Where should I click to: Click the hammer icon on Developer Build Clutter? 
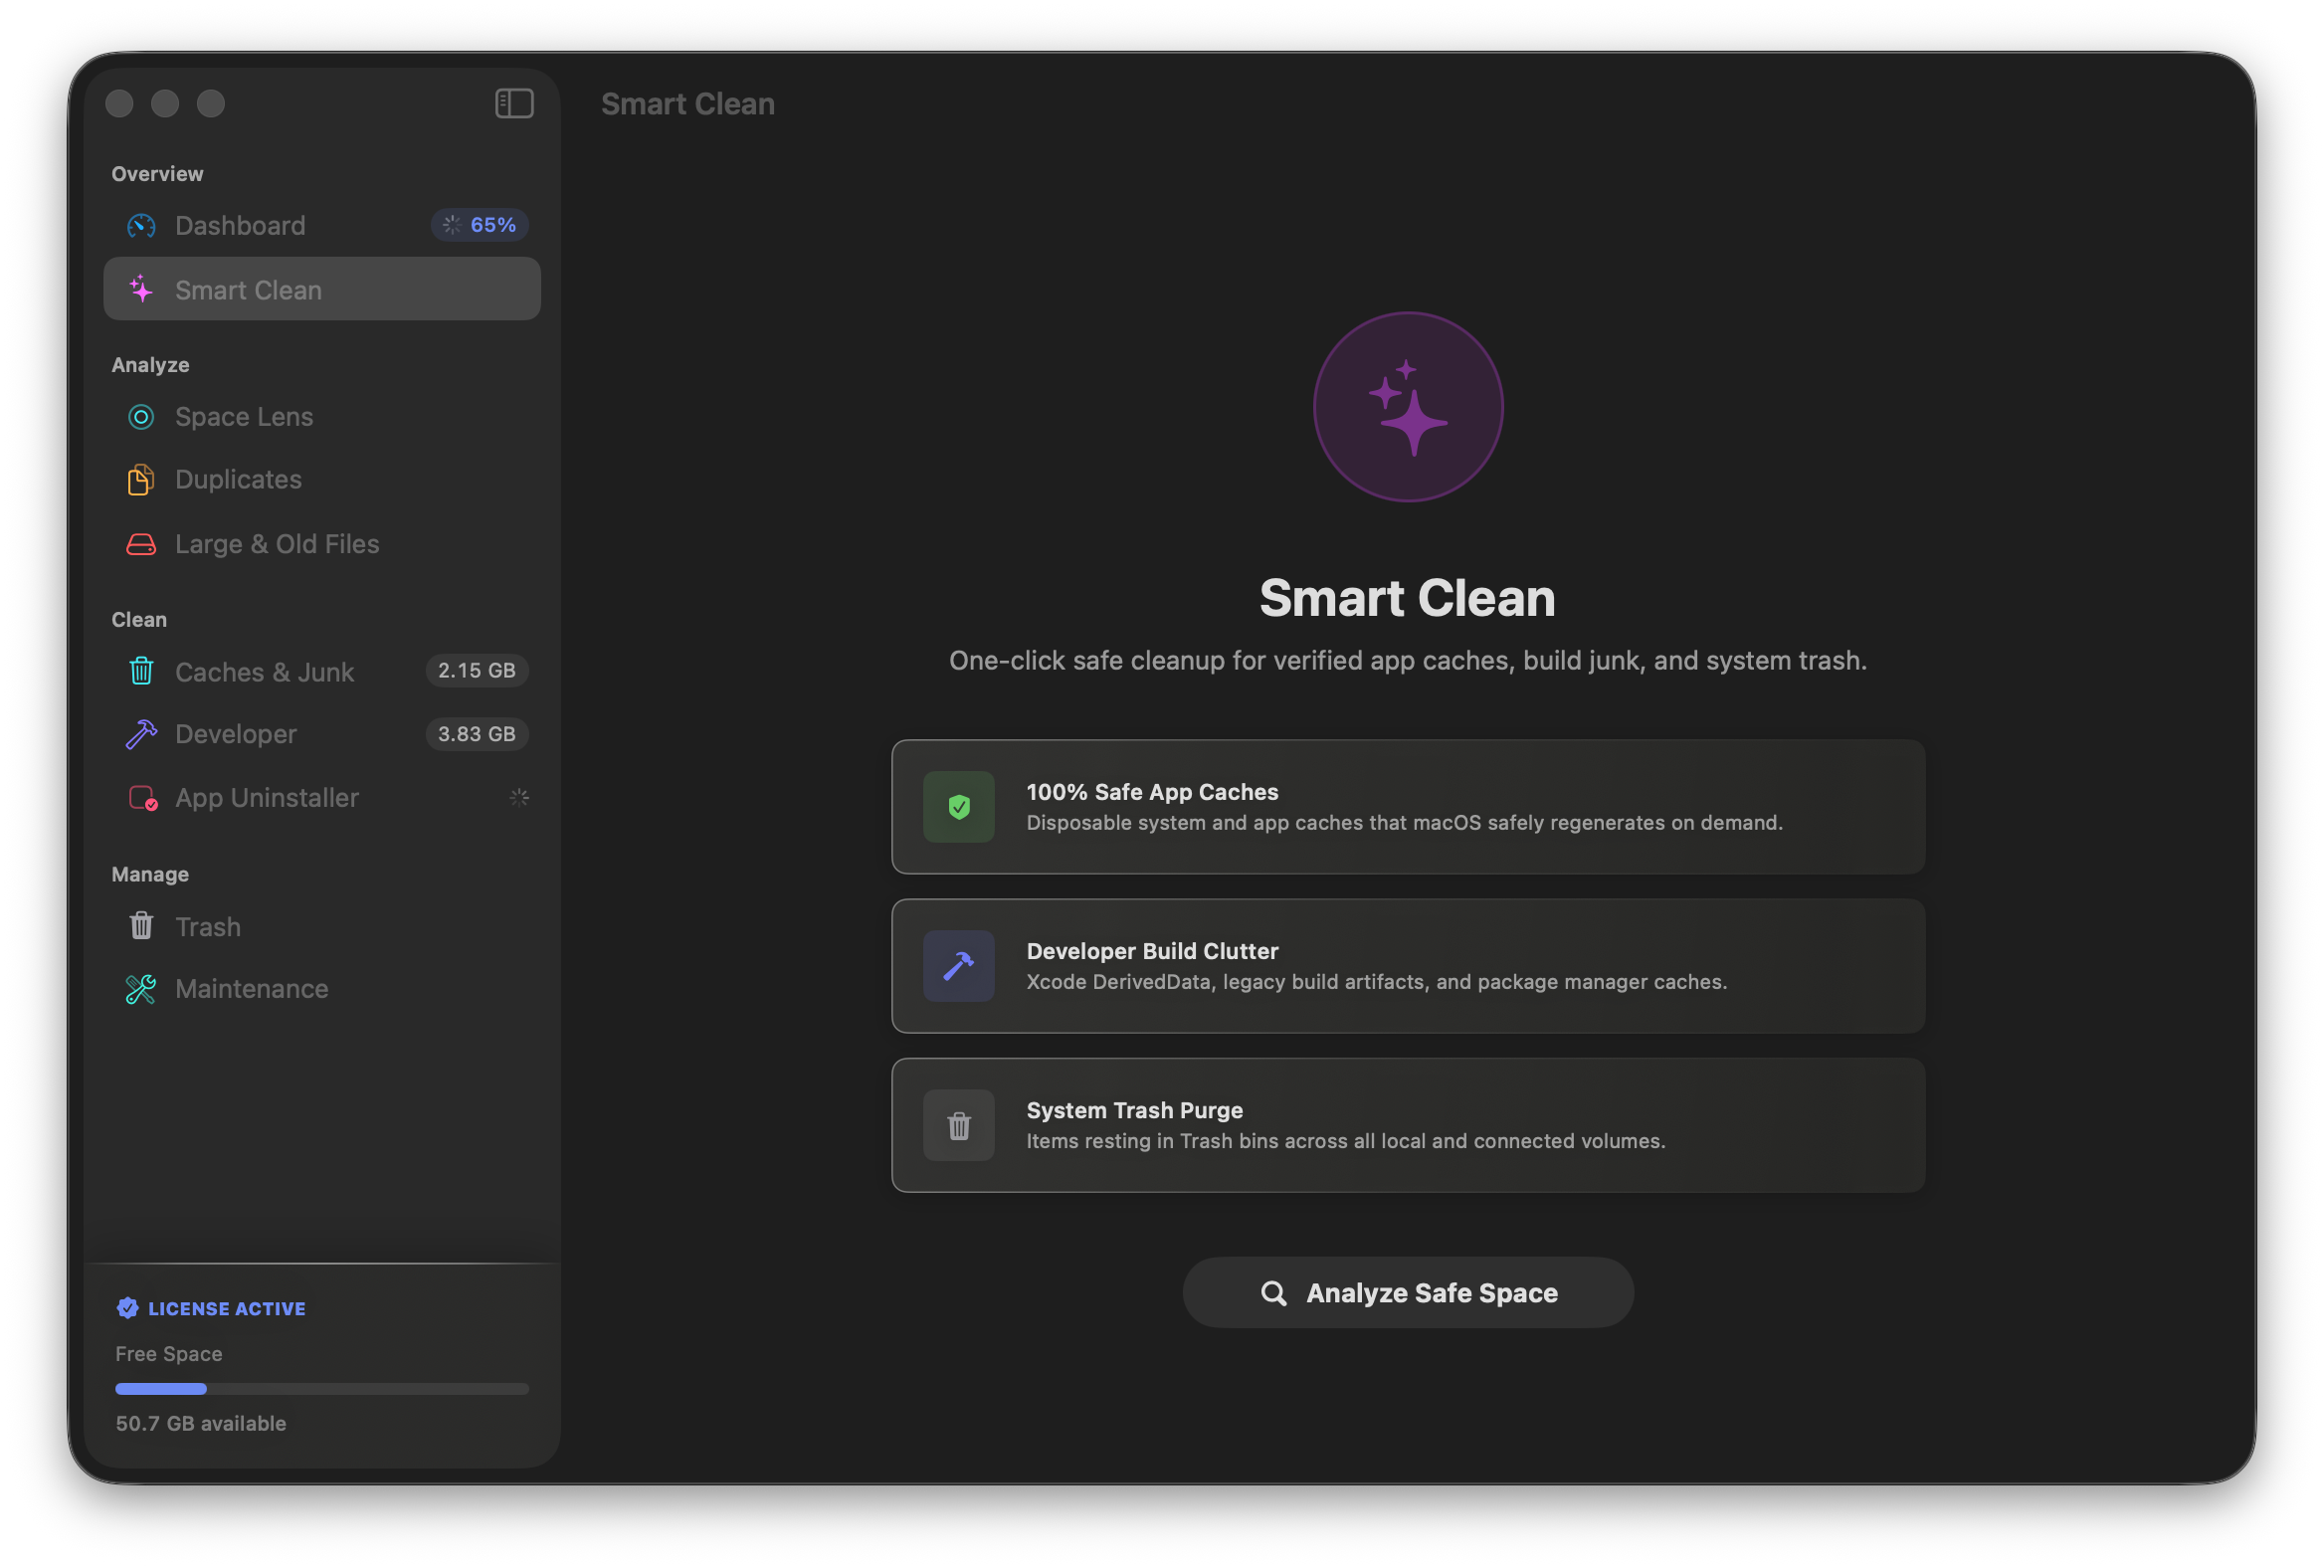[958, 966]
